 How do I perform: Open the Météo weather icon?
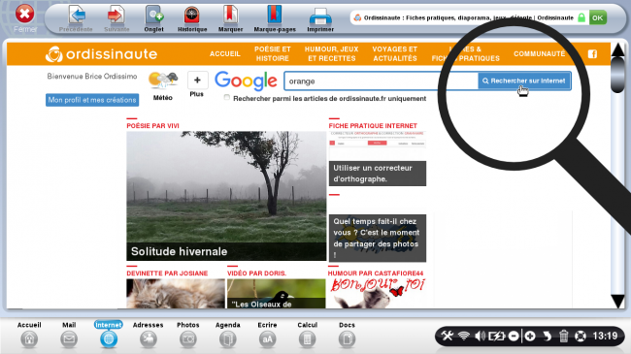tap(163, 80)
